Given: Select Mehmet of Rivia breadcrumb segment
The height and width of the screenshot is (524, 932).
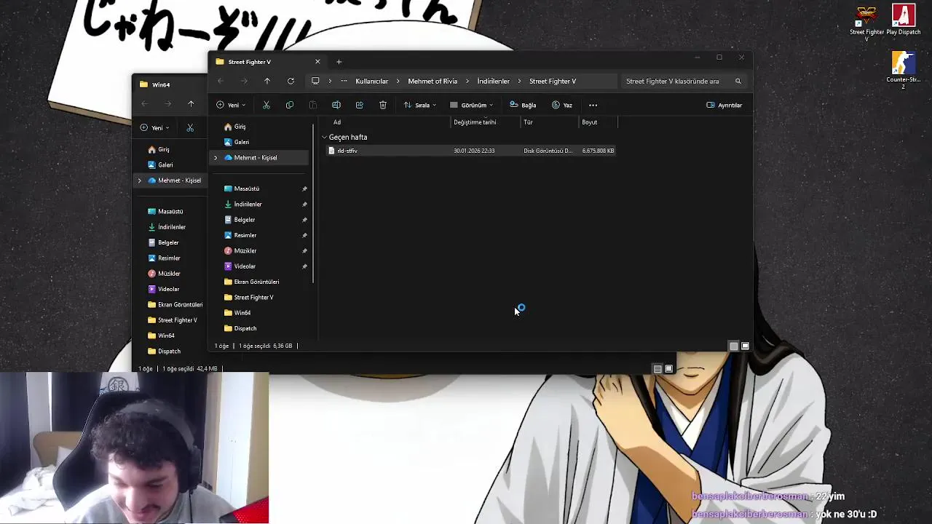Looking at the screenshot, I should point(433,81).
